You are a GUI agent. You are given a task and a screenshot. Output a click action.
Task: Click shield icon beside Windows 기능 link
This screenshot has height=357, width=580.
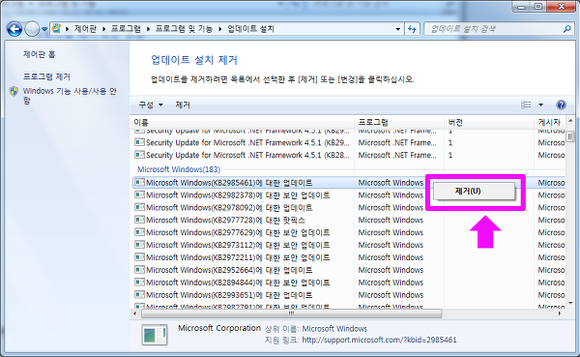[14, 91]
